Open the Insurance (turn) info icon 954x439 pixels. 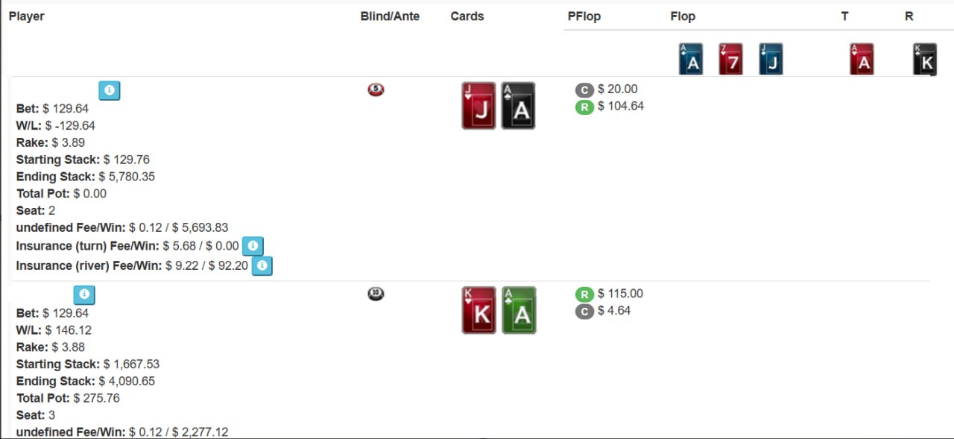(x=253, y=246)
